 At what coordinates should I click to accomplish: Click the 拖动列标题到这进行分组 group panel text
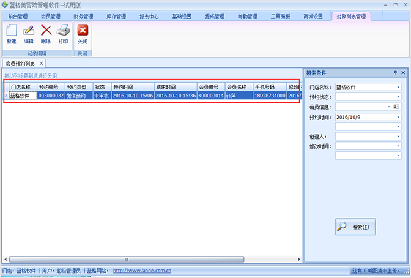tap(31, 75)
